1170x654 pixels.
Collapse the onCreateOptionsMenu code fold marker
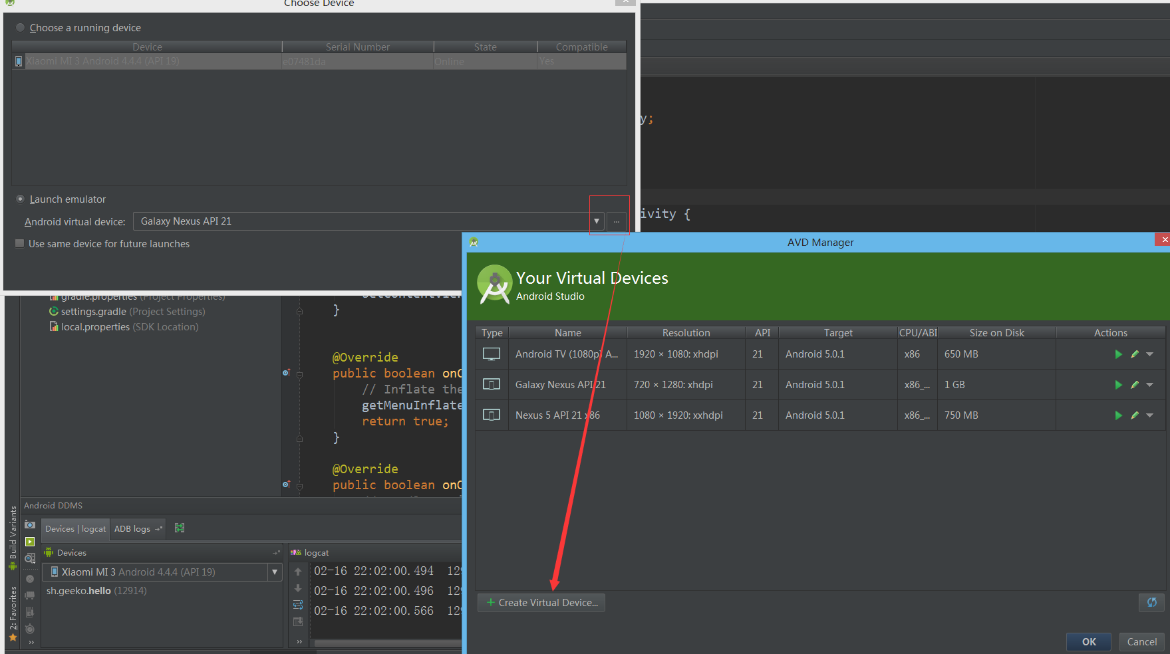[x=299, y=375]
